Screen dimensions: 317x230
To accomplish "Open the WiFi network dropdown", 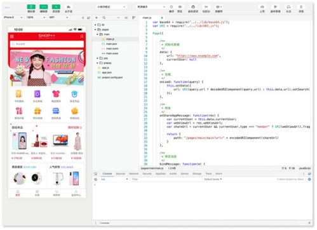I will click(x=58, y=17).
